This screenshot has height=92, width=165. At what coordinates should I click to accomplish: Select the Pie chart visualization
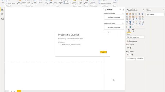[x=133, y=19]
